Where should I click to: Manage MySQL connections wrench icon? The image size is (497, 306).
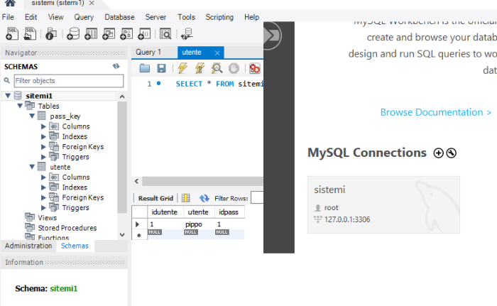pos(452,153)
